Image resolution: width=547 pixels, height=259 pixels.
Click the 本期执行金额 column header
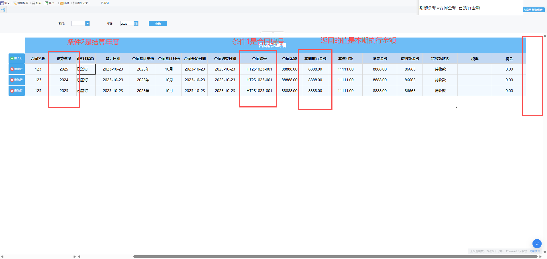click(x=315, y=59)
